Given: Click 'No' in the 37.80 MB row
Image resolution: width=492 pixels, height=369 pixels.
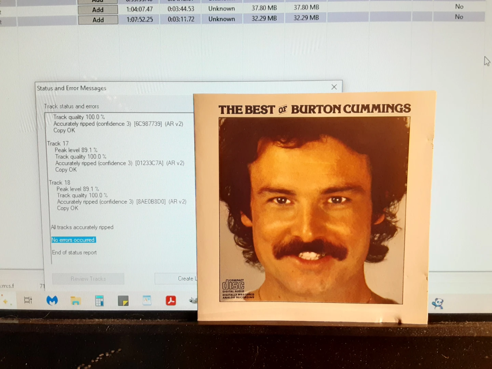Looking at the screenshot, I should pyautogui.click(x=459, y=6).
